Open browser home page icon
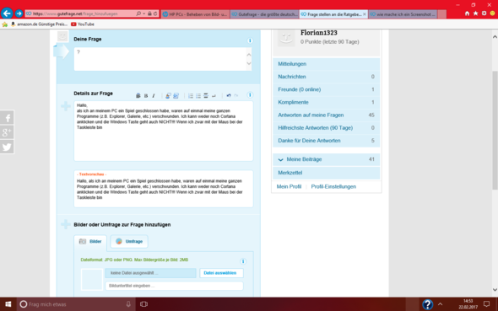Viewport: 498px width, 311px height. pos(467,13)
